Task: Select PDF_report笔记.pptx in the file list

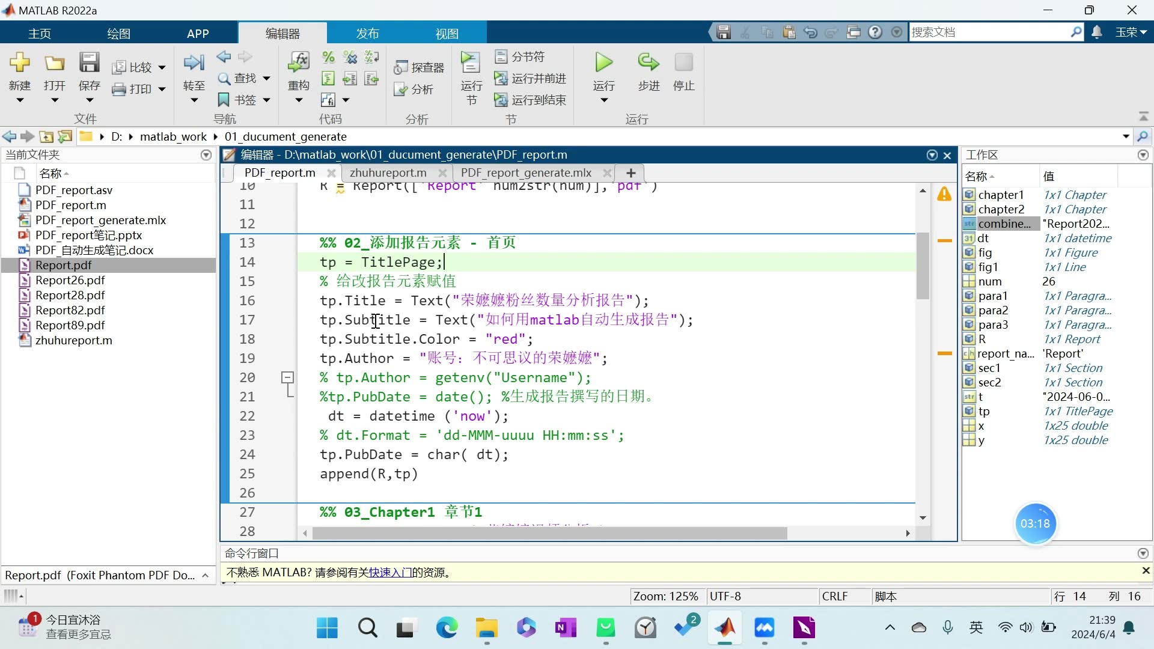Action: click(x=88, y=235)
